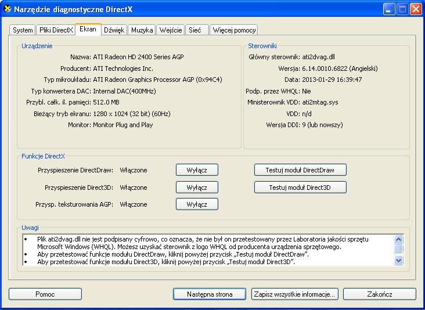The image size is (425, 310).
Task: Go to the Dźwięk tab
Action: pyautogui.click(x=114, y=30)
